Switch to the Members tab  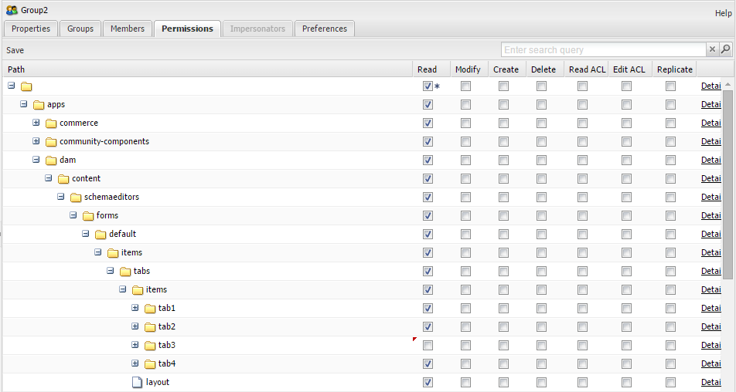(128, 29)
